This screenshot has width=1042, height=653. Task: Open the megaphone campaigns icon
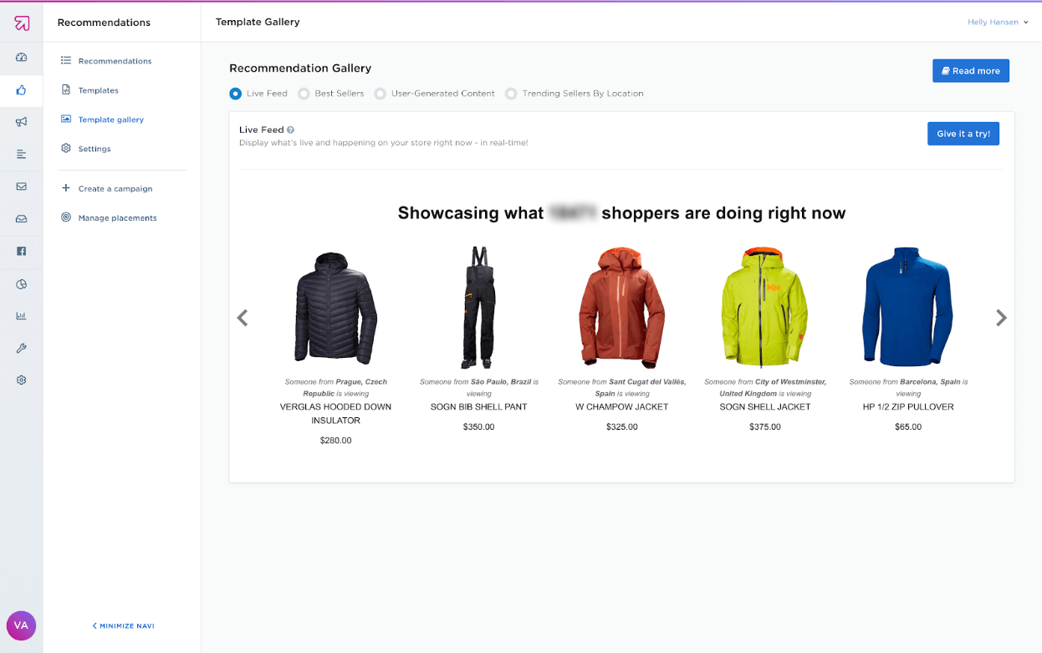click(x=22, y=122)
